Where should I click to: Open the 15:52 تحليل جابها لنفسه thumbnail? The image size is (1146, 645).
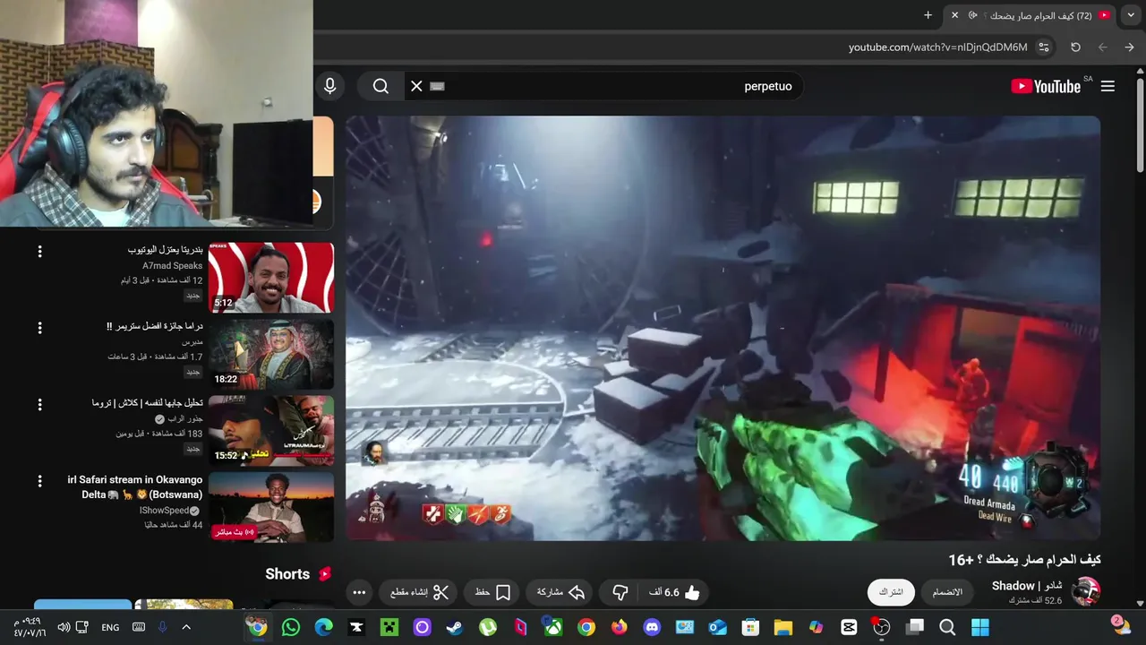tap(271, 430)
